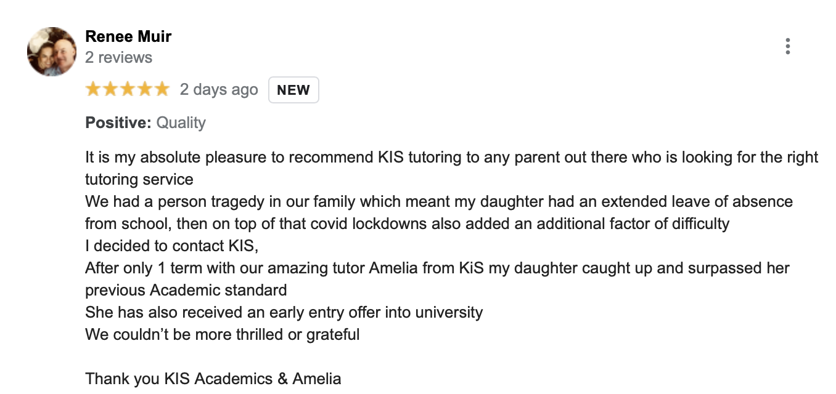Click the line starting "After only 1 term"
This screenshot has width=836, height=394.
coord(437,268)
